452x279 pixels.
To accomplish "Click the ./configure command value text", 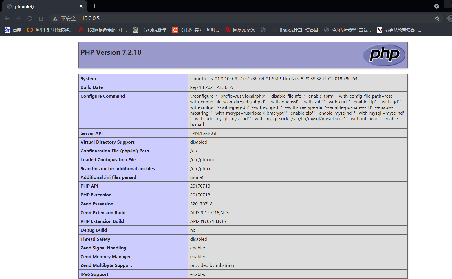I will (297, 110).
